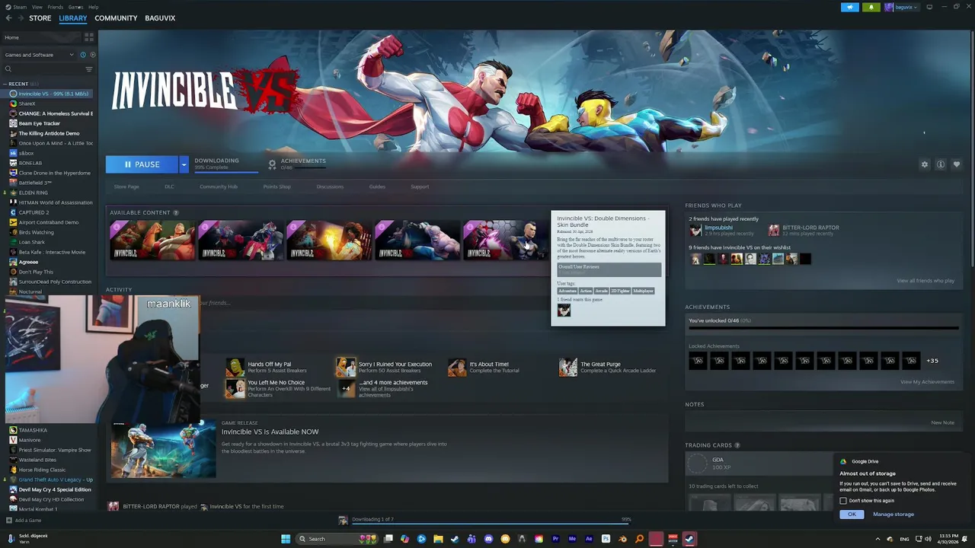Open the Steam announcements megaphone icon
975x548 pixels.
(x=850, y=7)
